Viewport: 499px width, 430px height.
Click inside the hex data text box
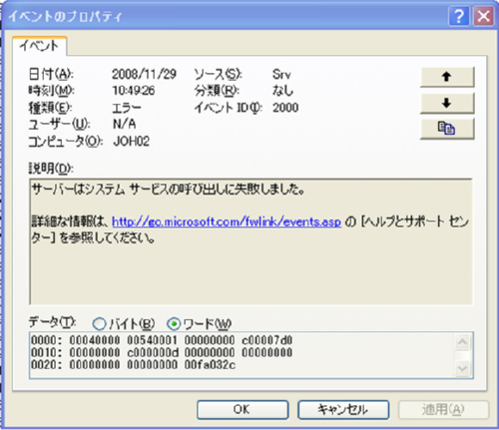(x=242, y=355)
